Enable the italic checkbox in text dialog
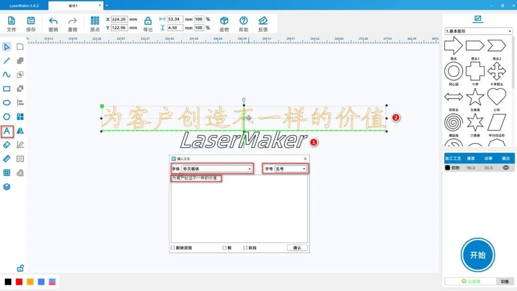517x291 pixels. tap(246, 248)
